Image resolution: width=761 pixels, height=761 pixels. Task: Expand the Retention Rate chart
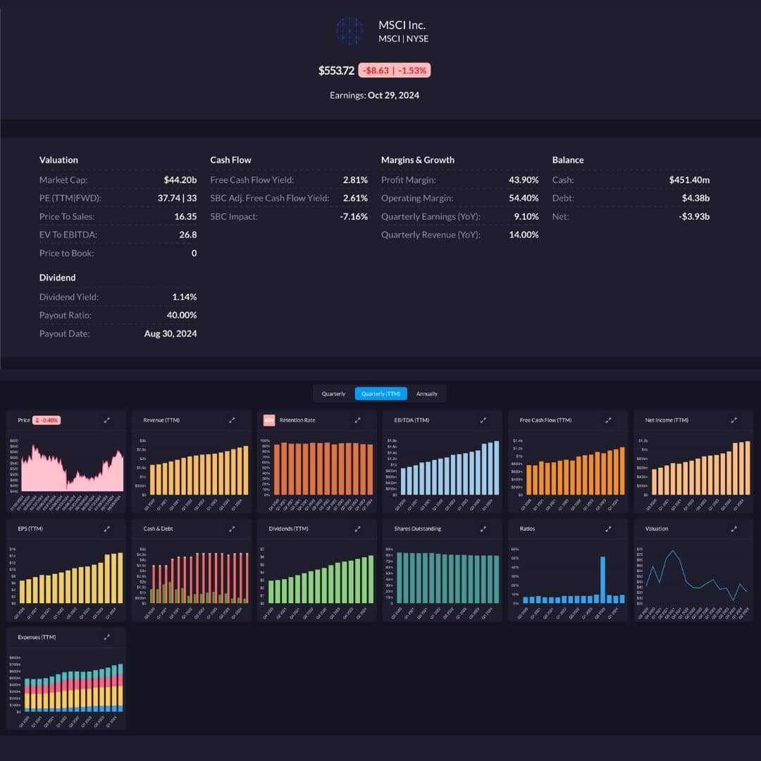[x=358, y=420]
